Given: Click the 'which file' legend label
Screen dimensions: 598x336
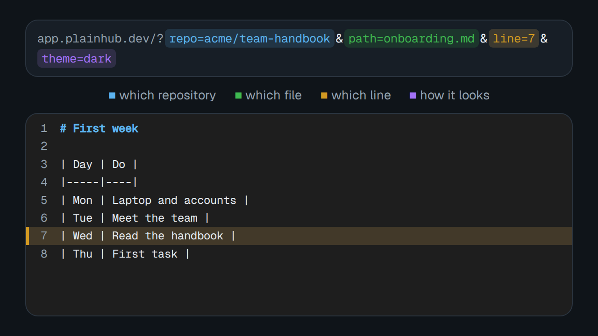Looking at the screenshot, I should 274,95.
